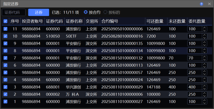Click the 委托数量 field showing 70
Screen dimensions: 214x109
[194, 58]
